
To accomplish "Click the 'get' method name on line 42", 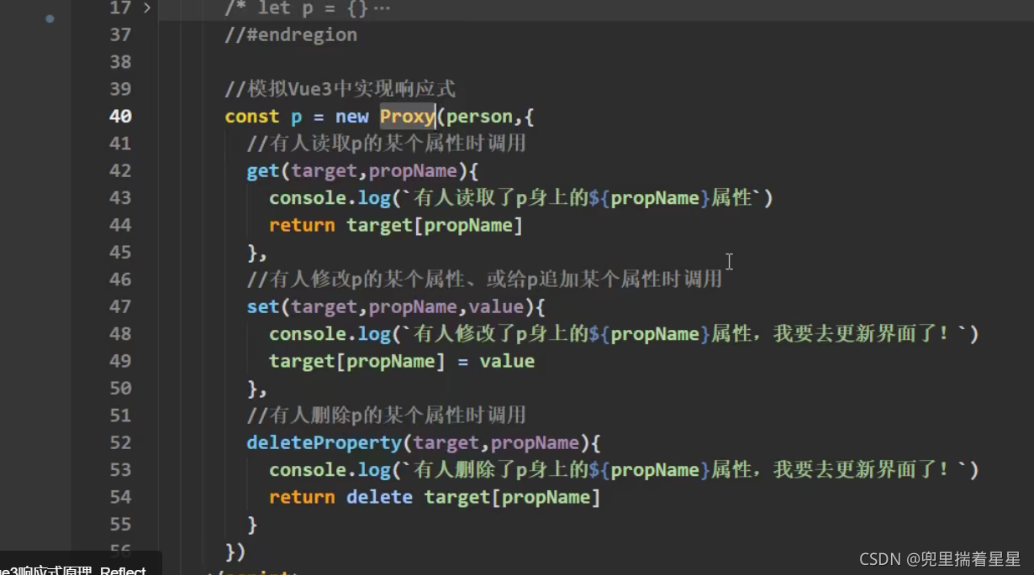I will pos(262,171).
